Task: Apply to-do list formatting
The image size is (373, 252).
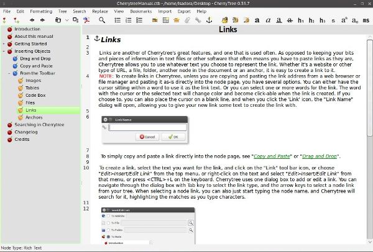Action: click(x=139, y=20)
